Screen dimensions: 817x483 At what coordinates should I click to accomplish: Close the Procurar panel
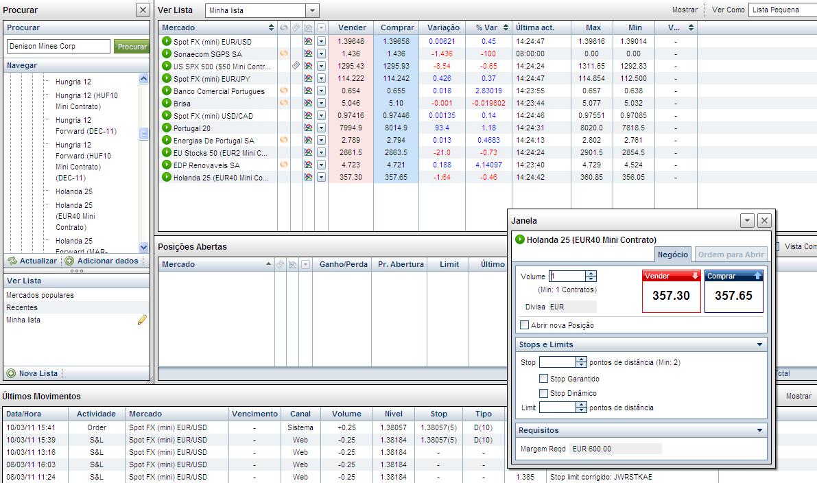click(143, 10)
